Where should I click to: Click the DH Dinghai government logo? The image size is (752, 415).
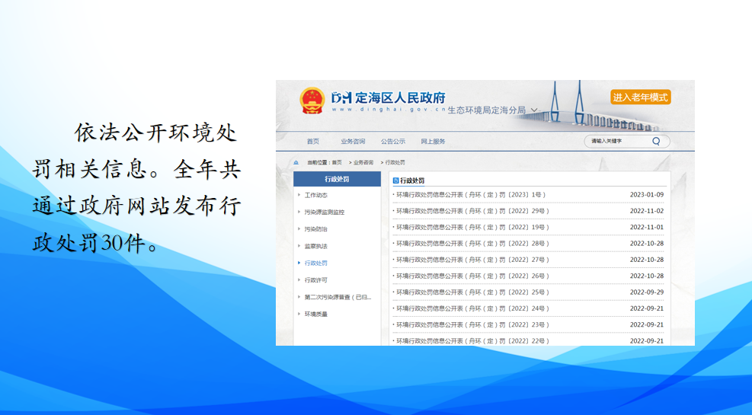pos(342,97)
